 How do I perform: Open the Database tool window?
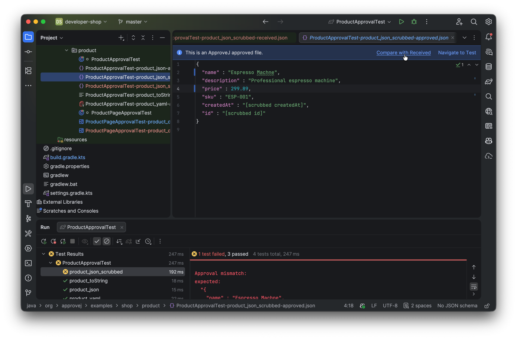488,67
